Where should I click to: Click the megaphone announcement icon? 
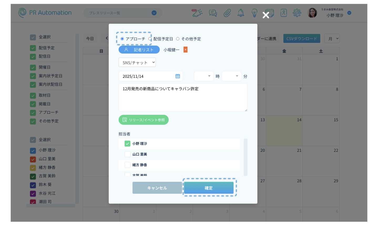click(x=197, y=13)
